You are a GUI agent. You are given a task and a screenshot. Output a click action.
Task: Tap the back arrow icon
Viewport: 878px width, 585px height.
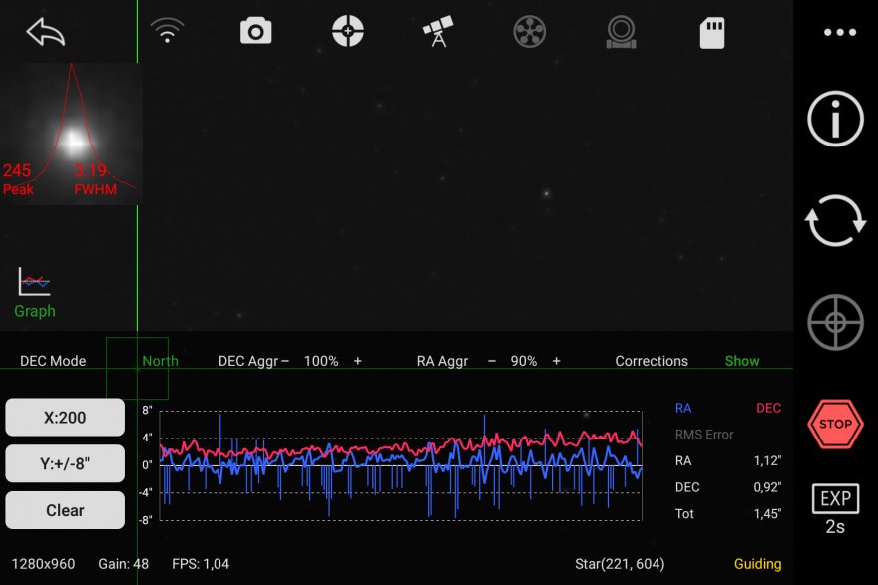pyautogui.click(x=46, y=32)
